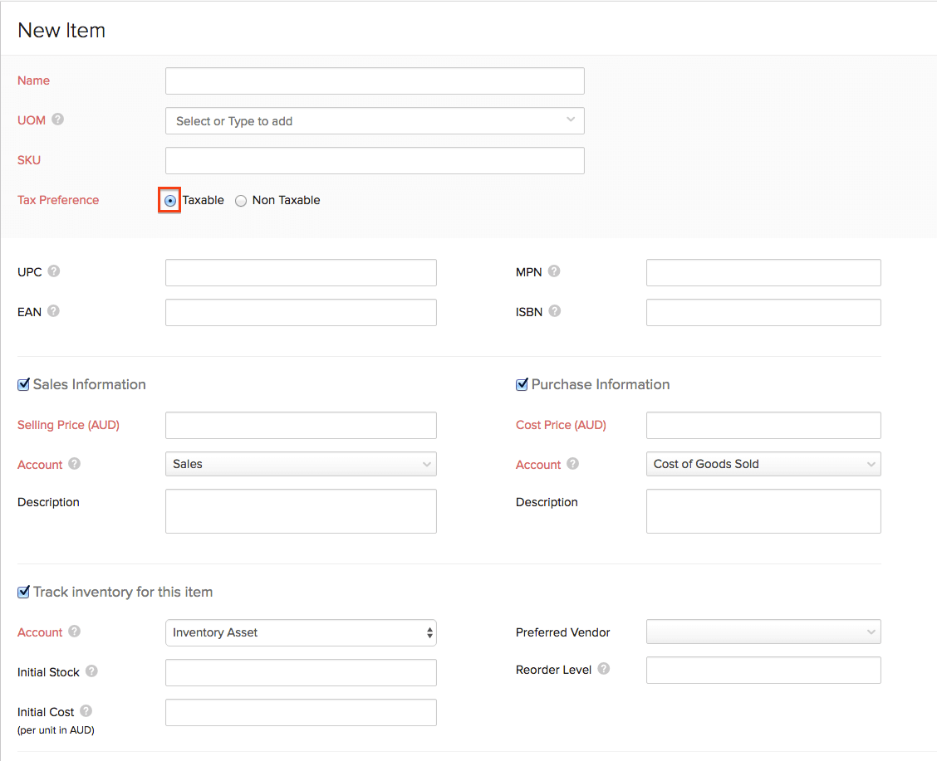Open the Sales account dropdown
The width and height of the screenshot is (937, 761).
[x=301, y=465]
